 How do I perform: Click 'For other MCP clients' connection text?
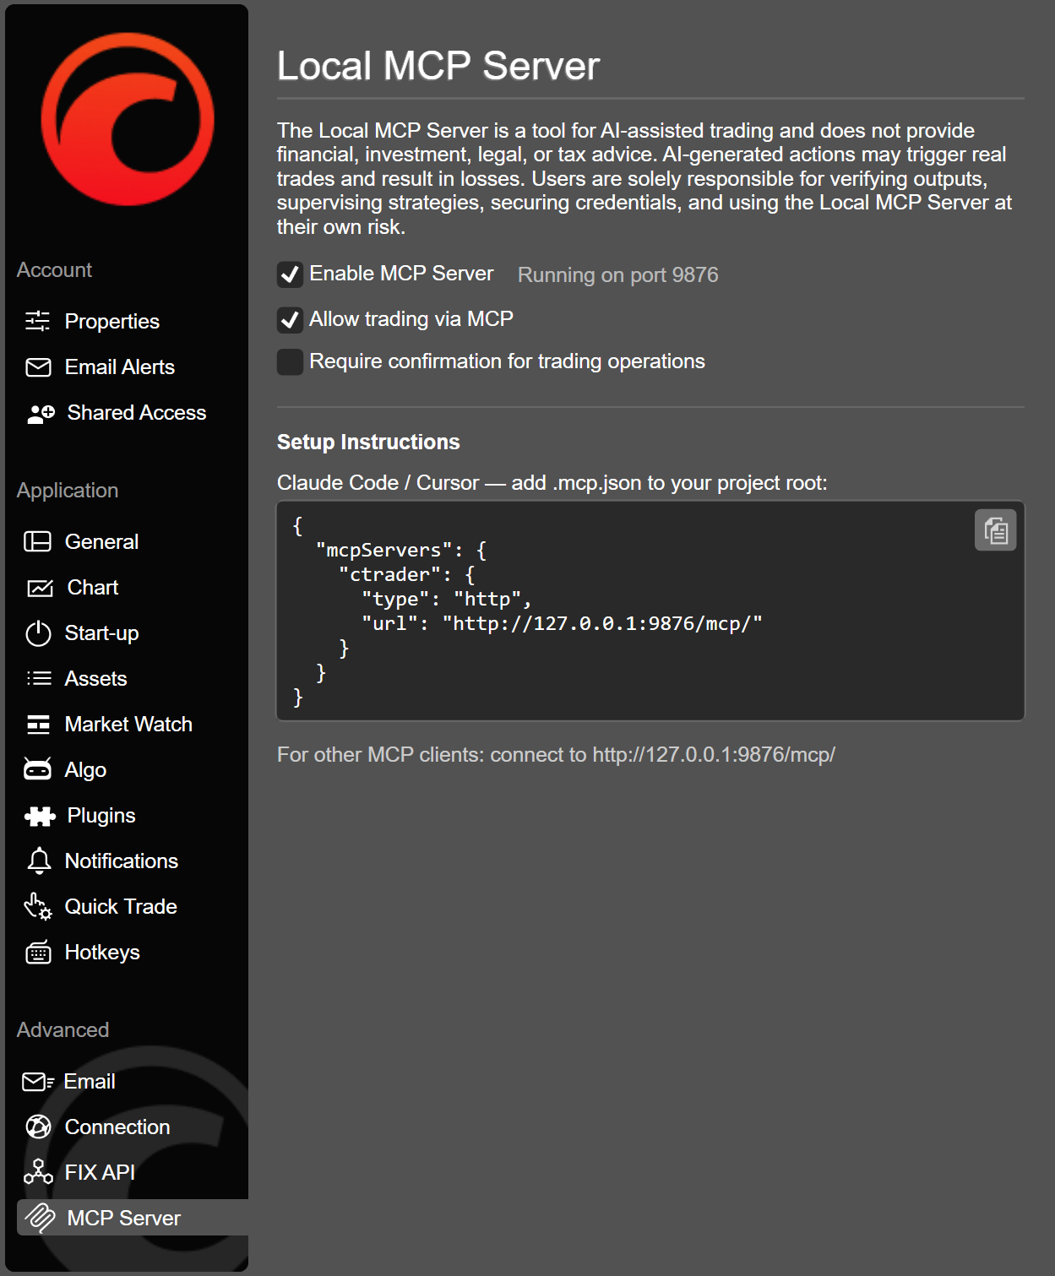556,755
